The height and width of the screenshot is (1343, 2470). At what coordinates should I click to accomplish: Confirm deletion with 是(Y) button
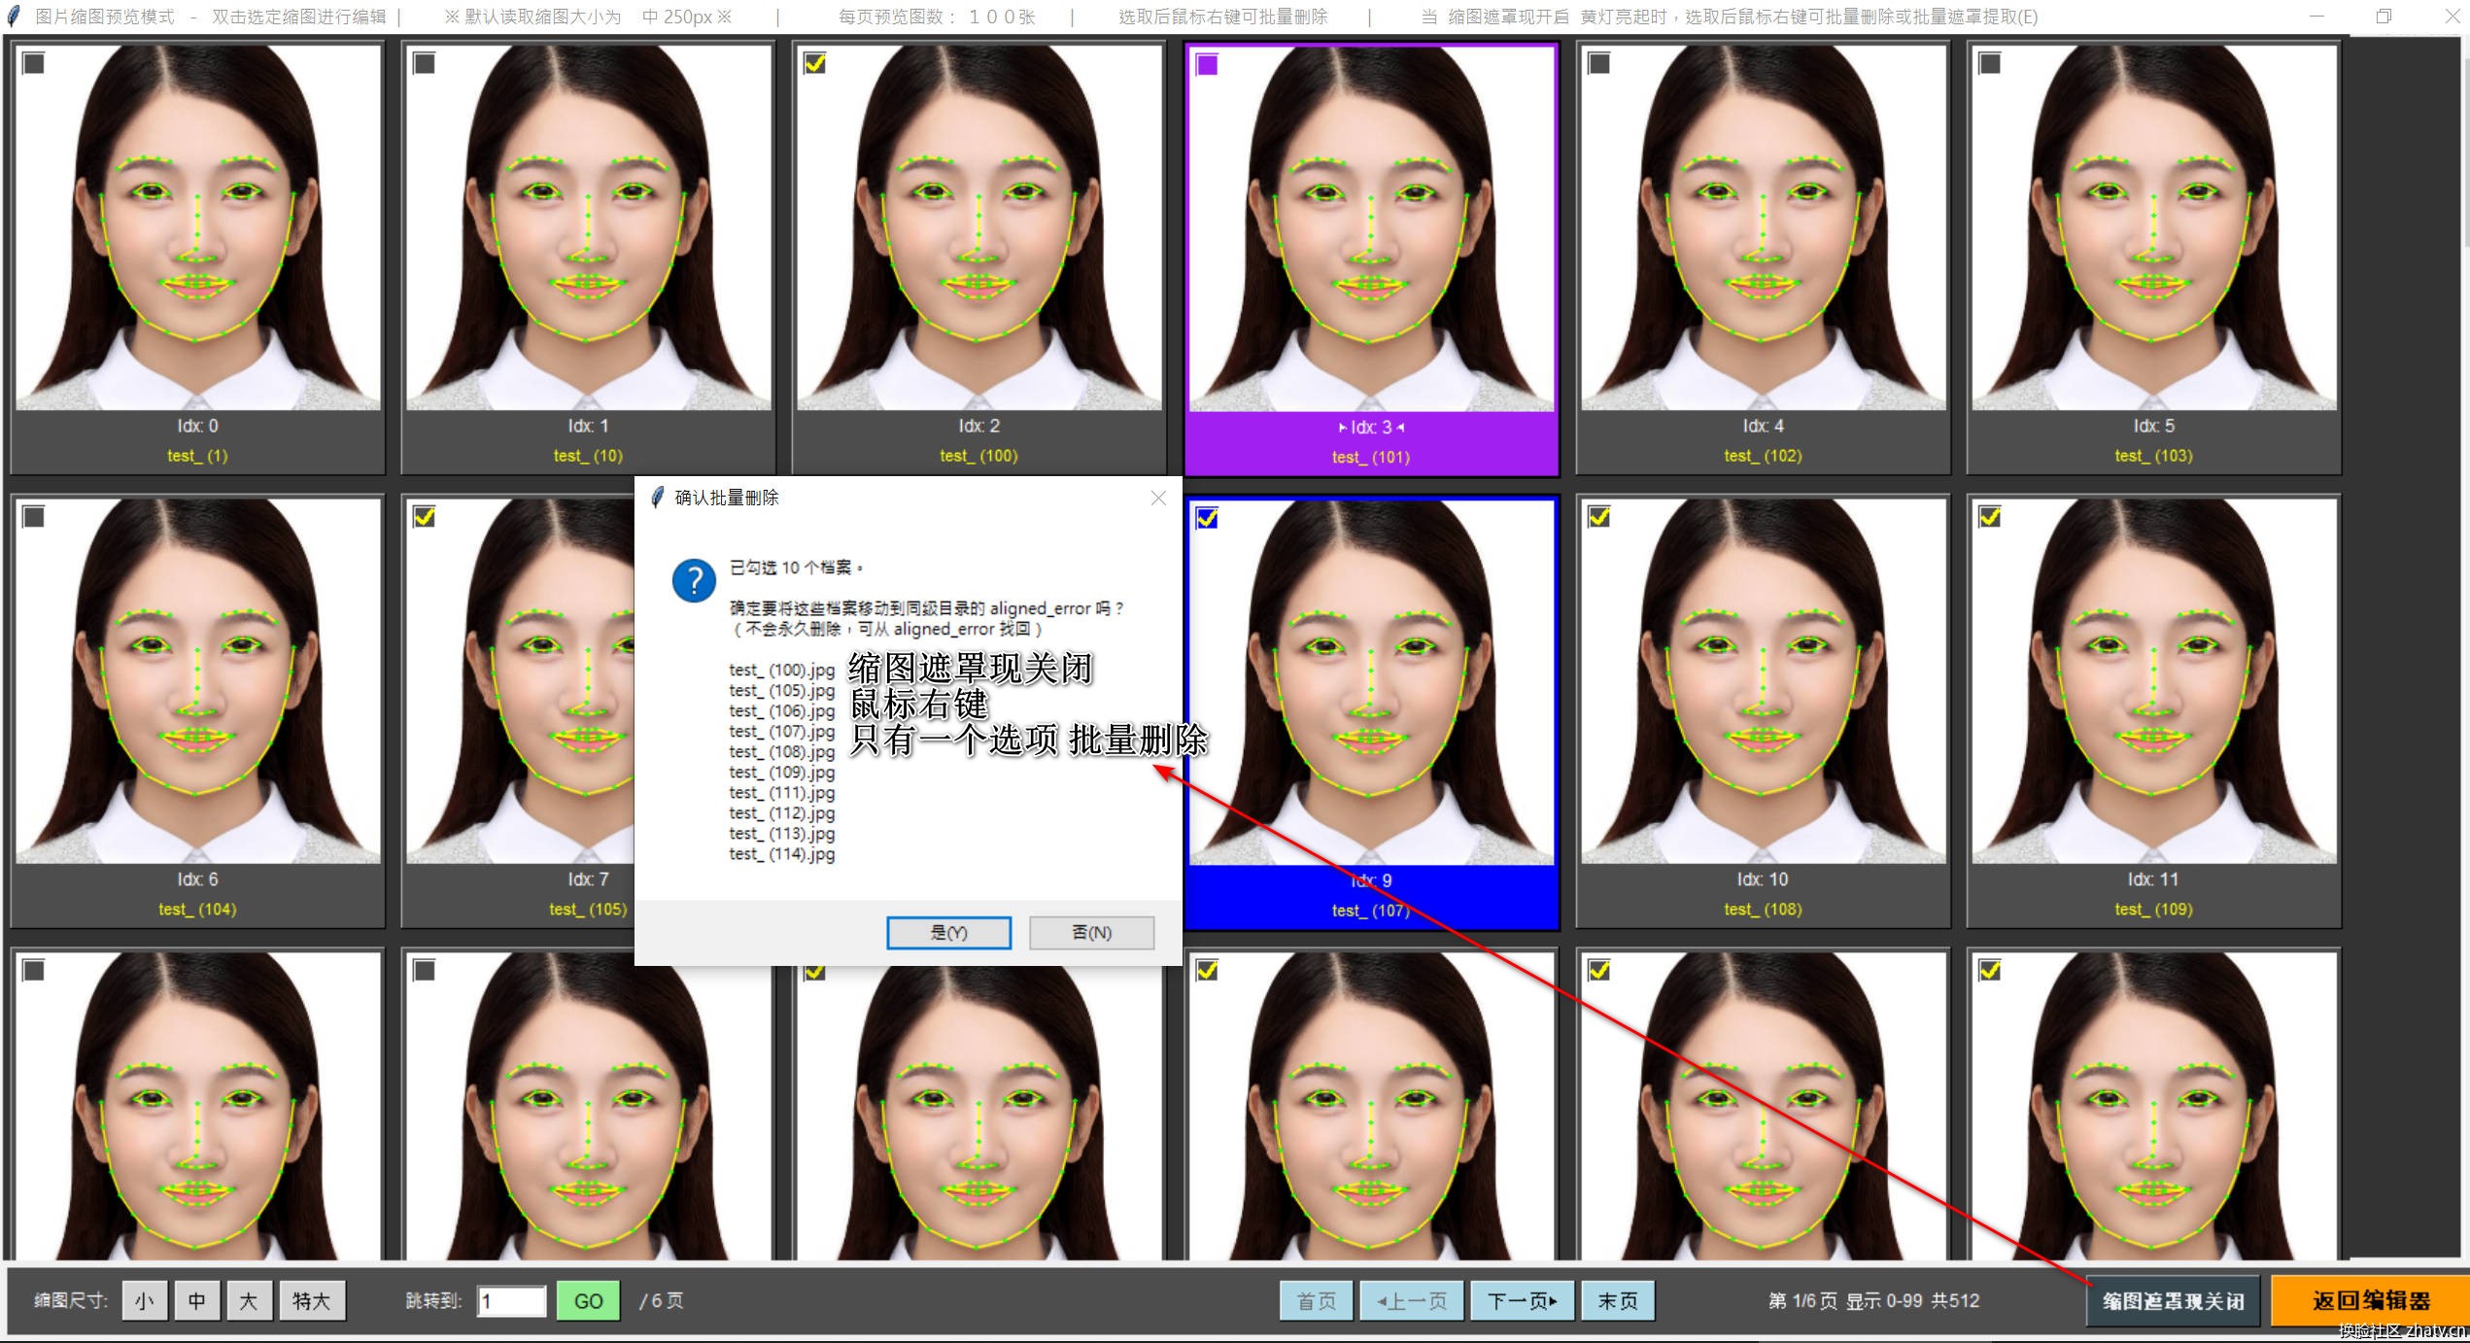(948, 932)
